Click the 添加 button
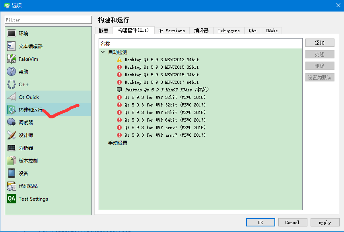The image size is (344, 232). click(320, 43)
